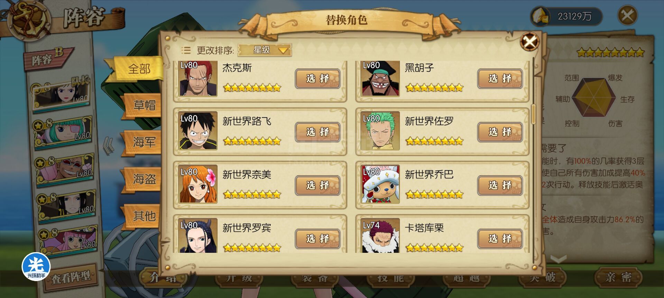Close the 替换角色 dialog with the X icon
This screenshot has width=664, height=298.
tap(530, 41)
